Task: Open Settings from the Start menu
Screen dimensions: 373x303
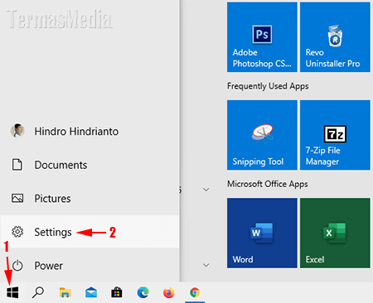Action: pyautogui.click(x=90, y=232)
